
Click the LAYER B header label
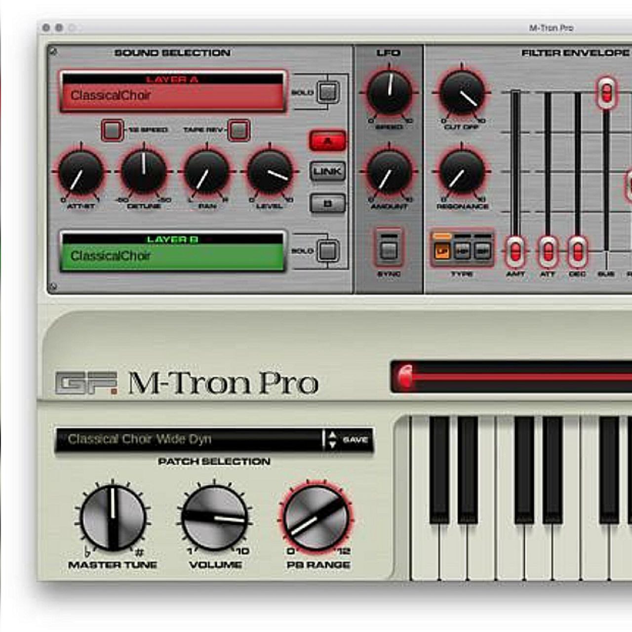172,239
